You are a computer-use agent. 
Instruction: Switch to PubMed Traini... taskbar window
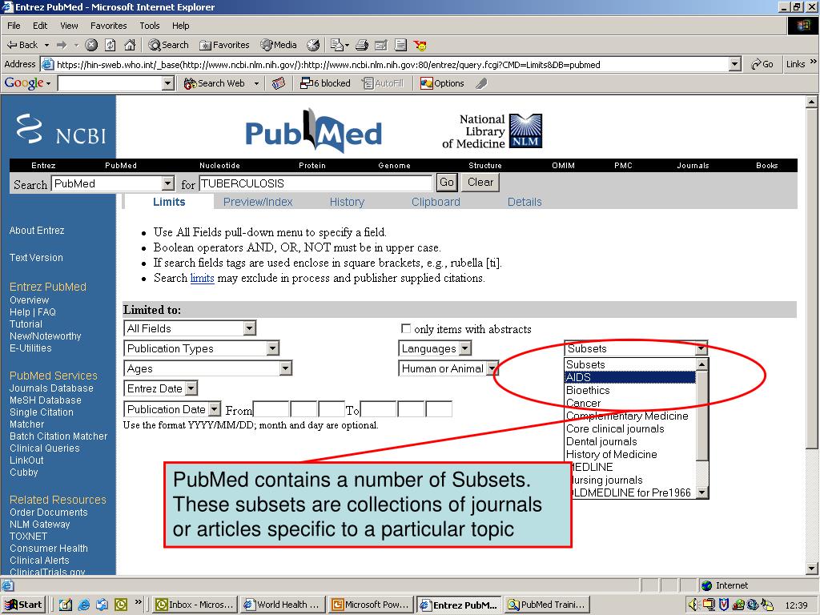point(548,605)
